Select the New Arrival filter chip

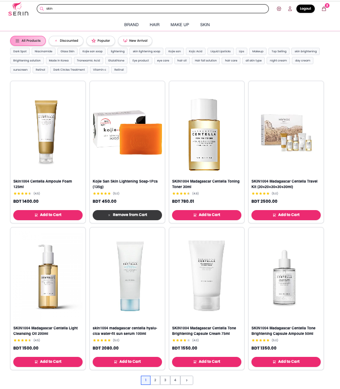pos(135,41)
